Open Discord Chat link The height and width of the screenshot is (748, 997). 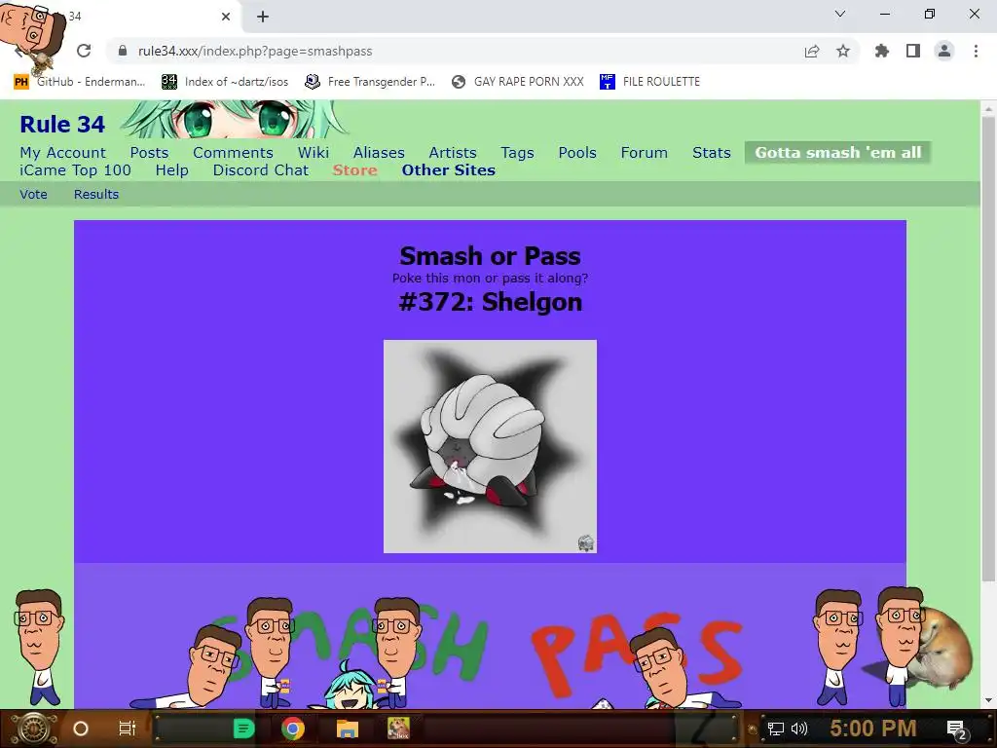261,170
